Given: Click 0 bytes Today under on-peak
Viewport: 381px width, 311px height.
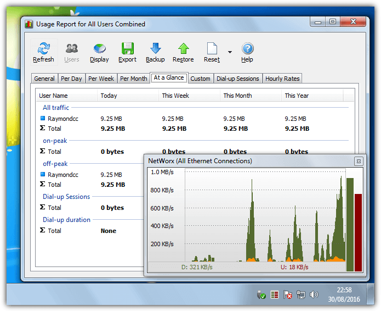Looking at the screenshot, I should (112, 152).
